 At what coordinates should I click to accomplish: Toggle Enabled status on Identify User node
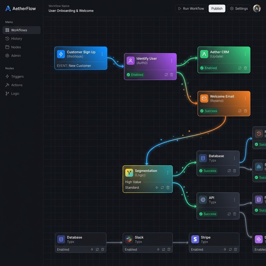pyautogui.click(x=135, y=75)
